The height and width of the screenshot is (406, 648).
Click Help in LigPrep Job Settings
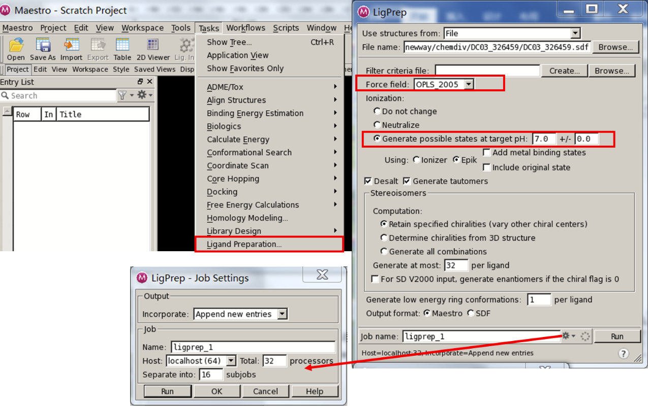(315, 391)
